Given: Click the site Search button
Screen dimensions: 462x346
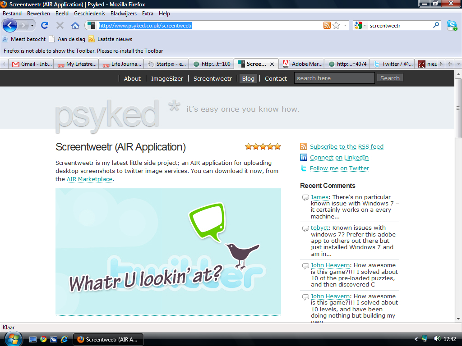Looking at the screenshot, I should [390, 78].
